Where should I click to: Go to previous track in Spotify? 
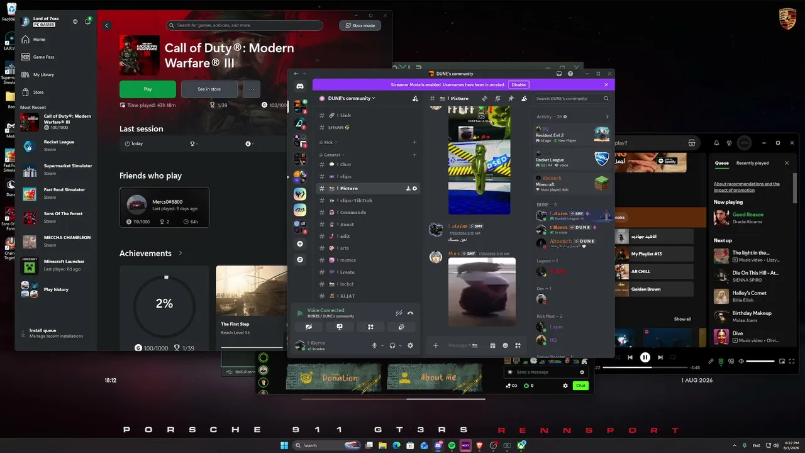(x=630, y=357)
